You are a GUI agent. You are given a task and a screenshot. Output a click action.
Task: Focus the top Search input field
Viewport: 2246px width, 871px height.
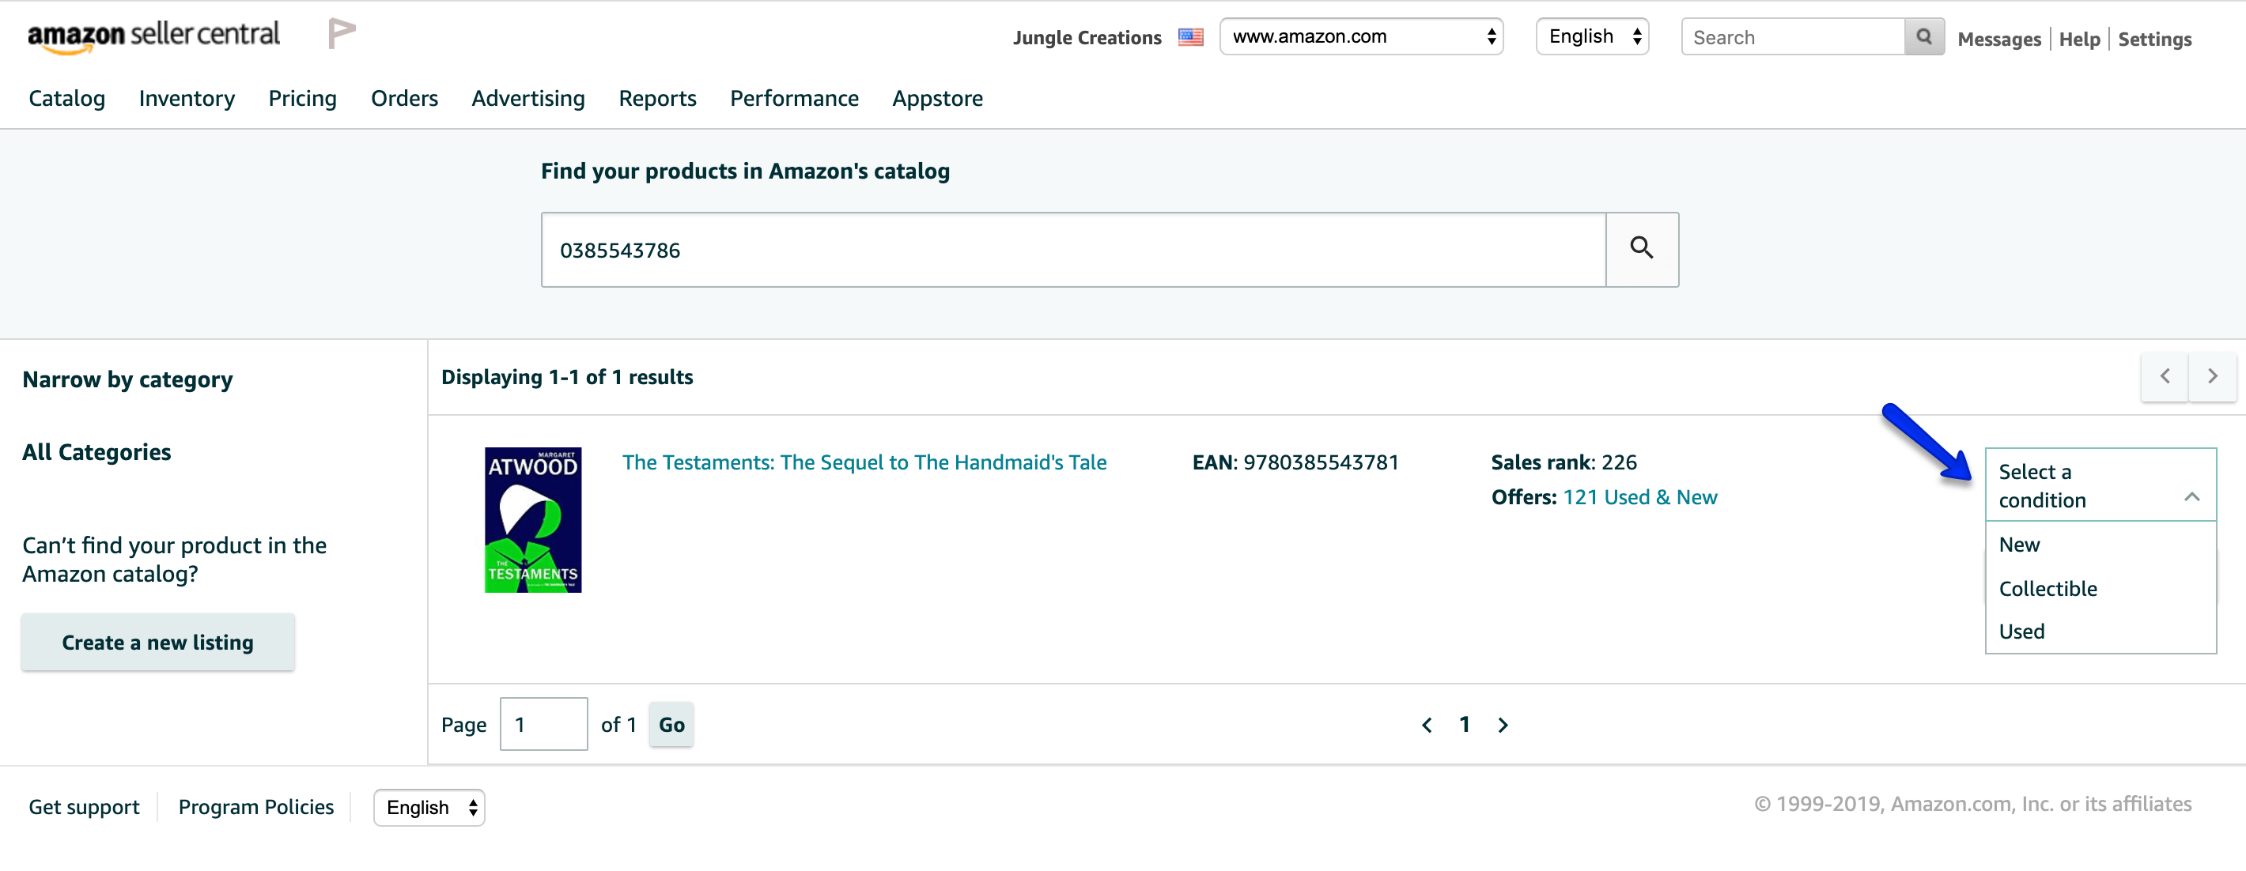[x=1794, y=36]
